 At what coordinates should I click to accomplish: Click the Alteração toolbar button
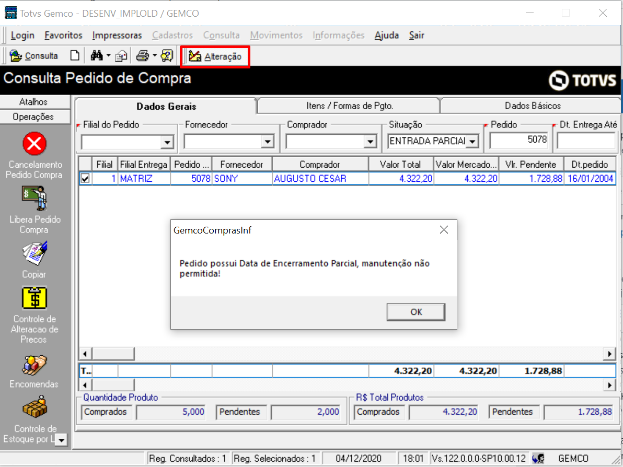[x=215, y=57]
